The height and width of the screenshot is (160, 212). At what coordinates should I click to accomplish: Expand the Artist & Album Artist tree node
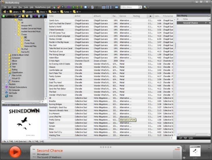pos(6,55)
